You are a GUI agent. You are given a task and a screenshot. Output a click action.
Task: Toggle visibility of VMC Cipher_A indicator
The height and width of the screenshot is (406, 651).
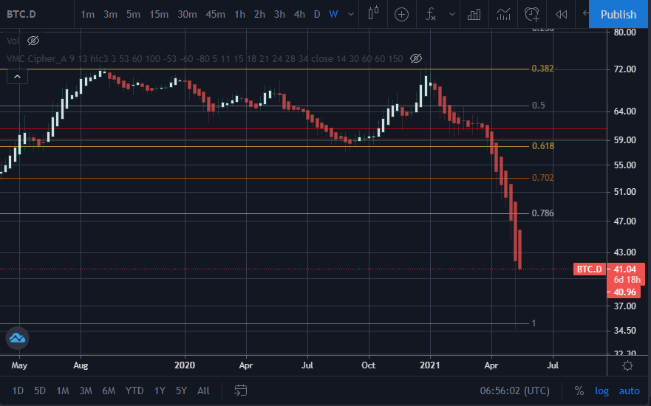(415, 58)
